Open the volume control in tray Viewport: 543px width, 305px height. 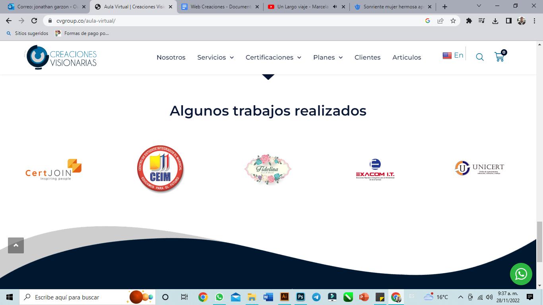489,297
